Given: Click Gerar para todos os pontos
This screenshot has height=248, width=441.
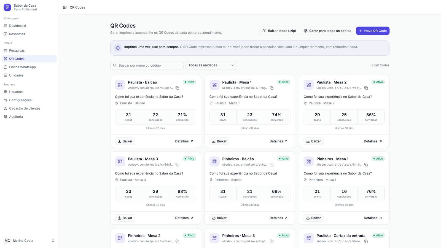Looking at the screenshot, I should pos(327,31).
